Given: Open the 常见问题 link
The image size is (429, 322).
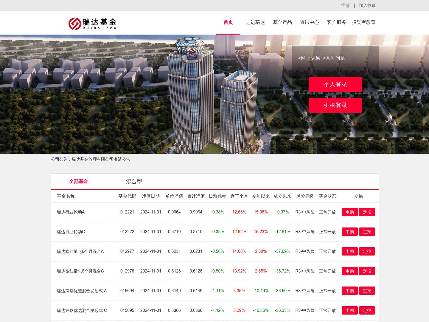Looking at the screenshot, I should (x=334, y=58).
